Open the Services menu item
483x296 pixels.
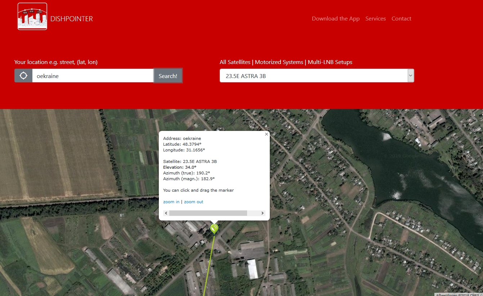(375, 19)
